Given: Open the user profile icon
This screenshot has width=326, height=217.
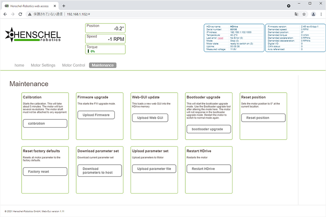Looking at the screenshot, I should click(313, 14).
